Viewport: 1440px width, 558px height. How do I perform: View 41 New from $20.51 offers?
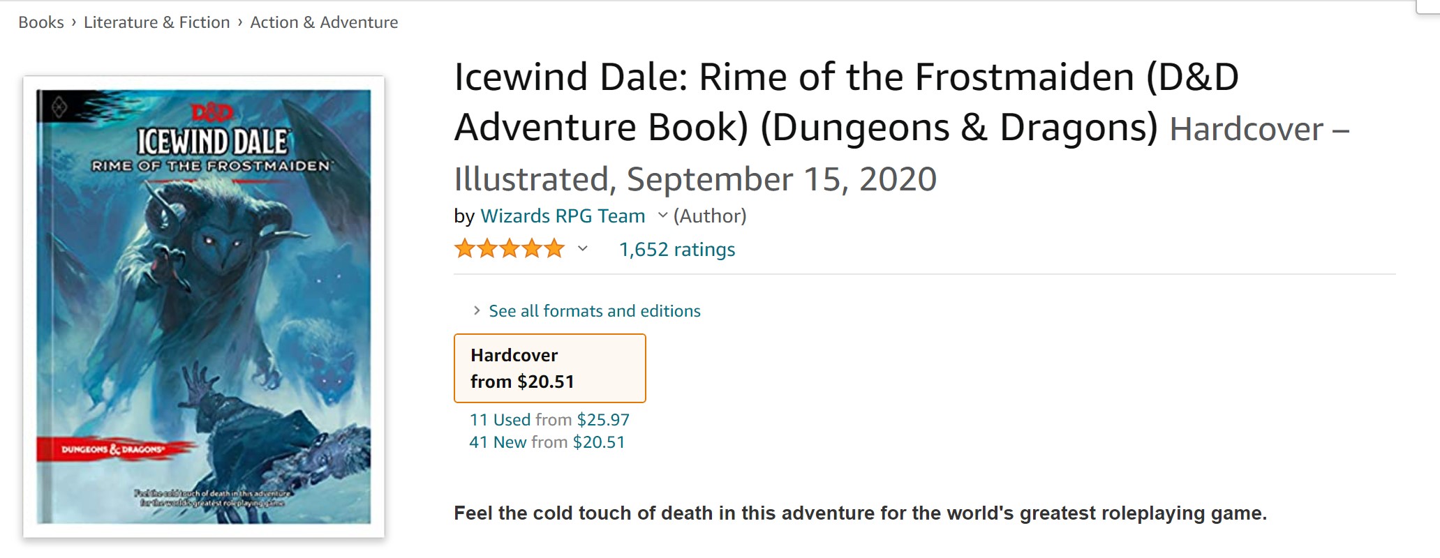pos(547,442)
